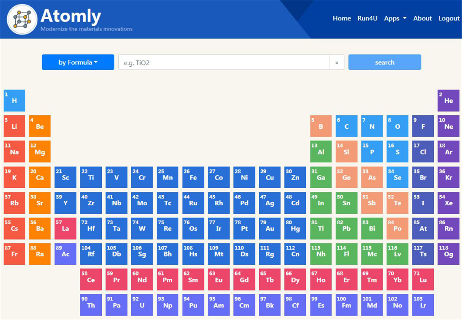Image resolution: width=462 pixels, height=320 pixels.
Task: Select the Iron (Fe) element tile
Action: click(x=193, y=177)
